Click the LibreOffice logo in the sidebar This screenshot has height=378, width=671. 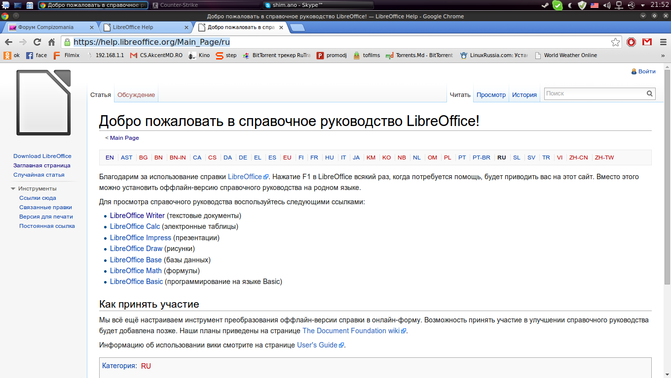[43, 102]
